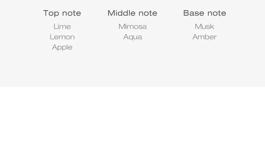Click the word Top in first heading

tap(51, 13)
